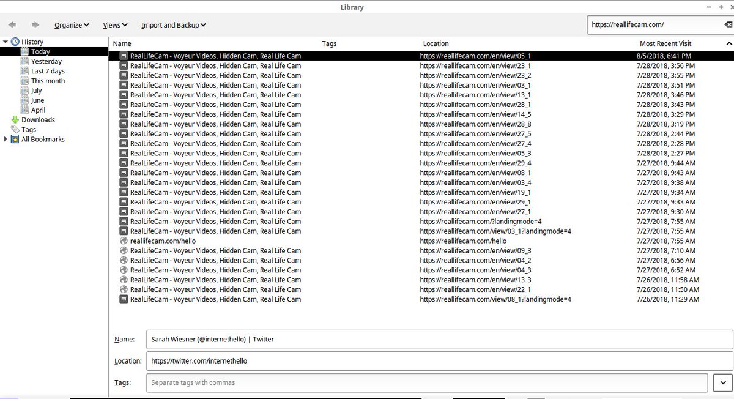Select the row with location view/03_1?landingmode=4
This screenshot has height=399, width=734.
coord(421,231)
